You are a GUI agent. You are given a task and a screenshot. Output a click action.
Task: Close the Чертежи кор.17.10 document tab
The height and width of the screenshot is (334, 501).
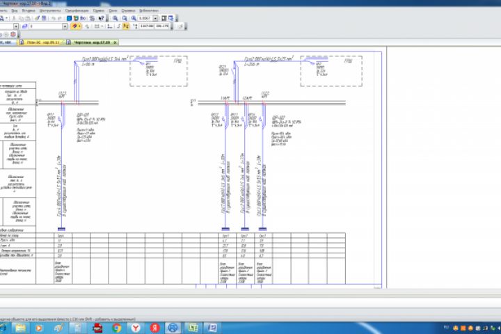coord(116,42)
